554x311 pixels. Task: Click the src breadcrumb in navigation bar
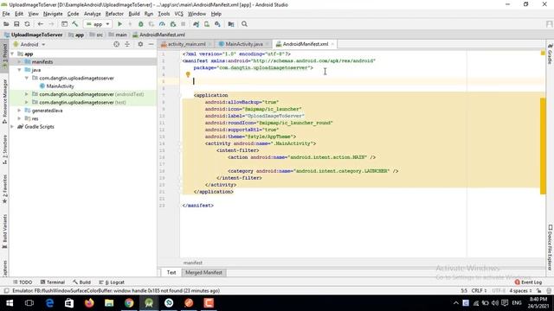coord(96,35)
